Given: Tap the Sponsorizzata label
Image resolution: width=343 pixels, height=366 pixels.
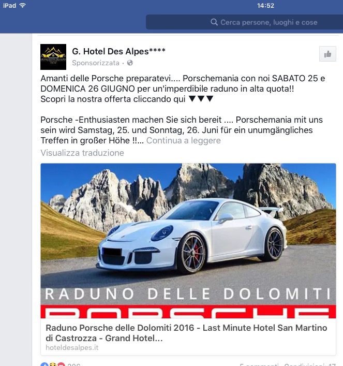Looking at the screenshot, I should (96, 63).
